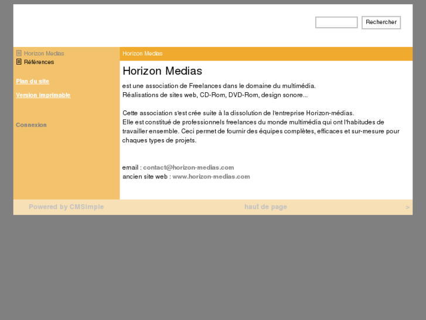Click text 'est une association de Freelances'

click(x=172, y=86)
